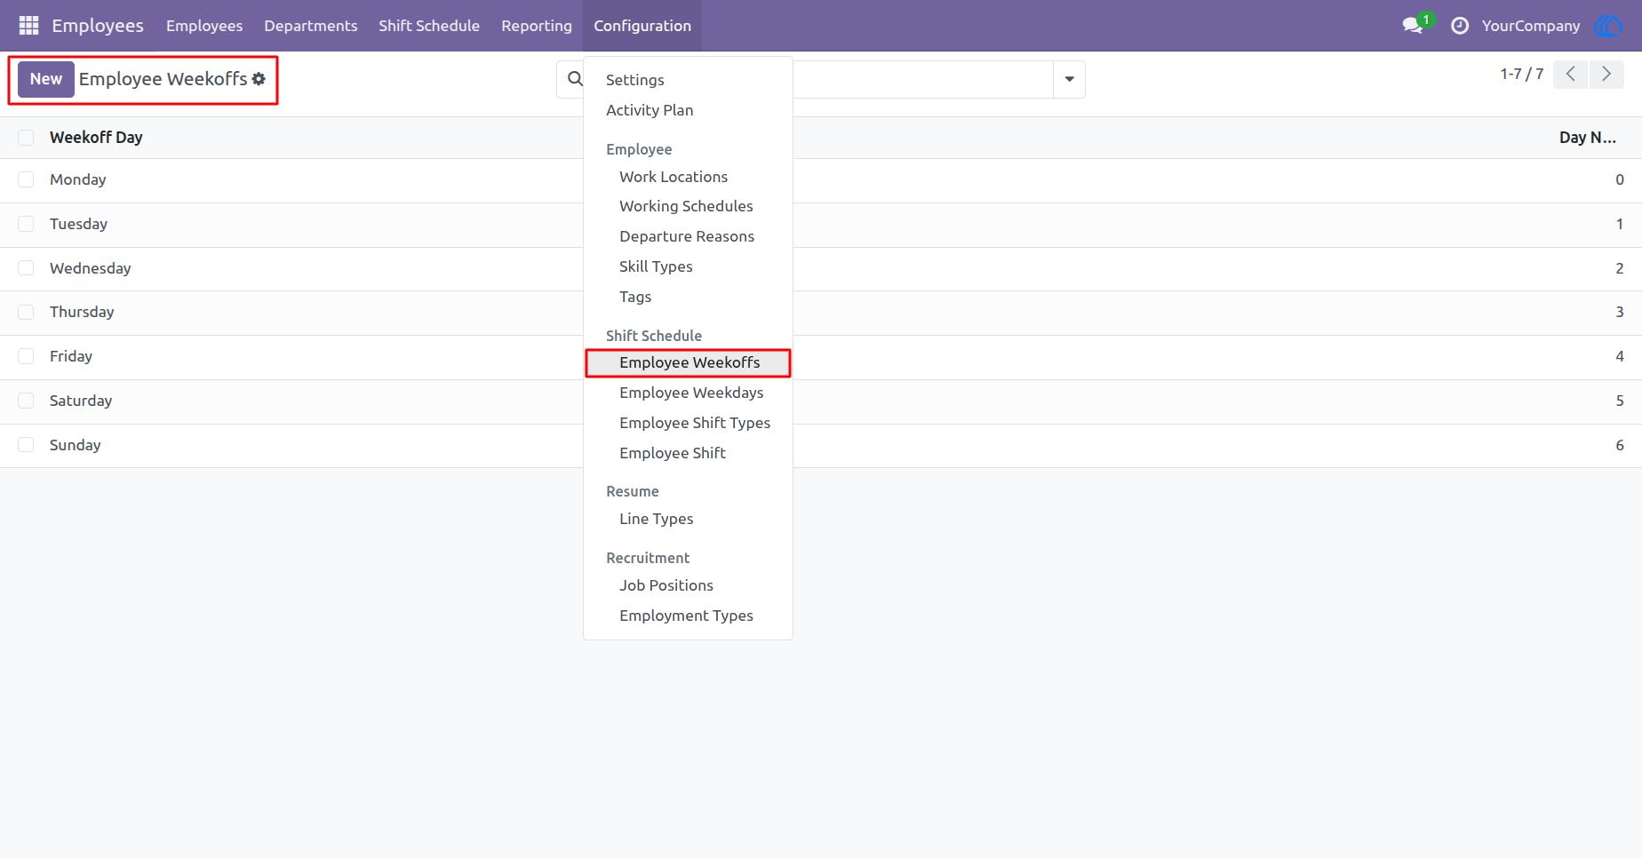This screenshot has width=1642, height=858.
Task: Tick the checkbox for Monday row
Action: pyautogui.click(x=26, y=179)
